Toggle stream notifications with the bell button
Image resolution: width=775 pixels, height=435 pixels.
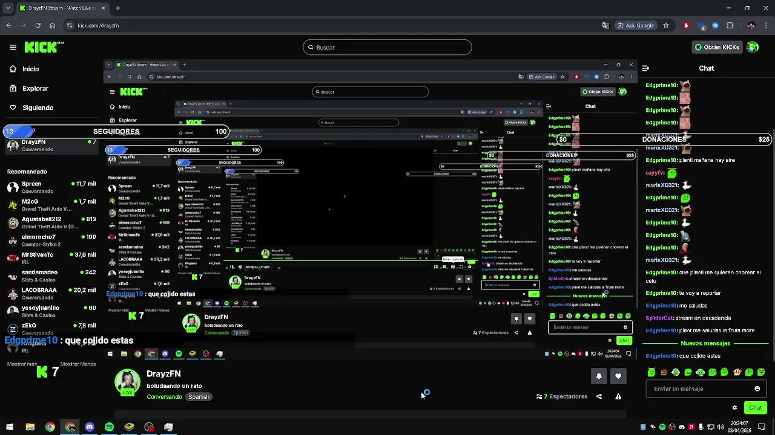(599, 376)
